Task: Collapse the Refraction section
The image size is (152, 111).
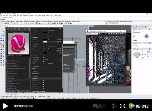Action: click(x=36, y=37)
